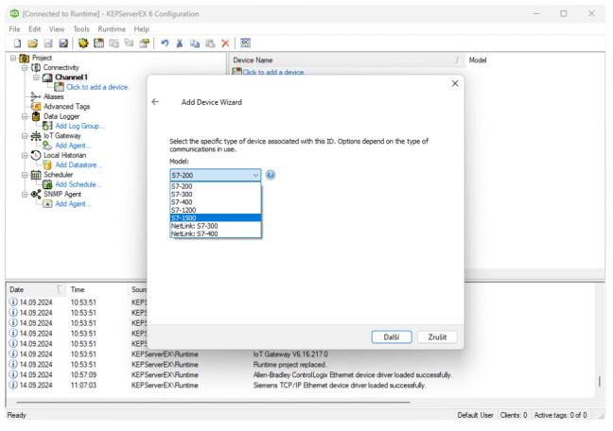Collapse the Local Historian node

(25, 155)
